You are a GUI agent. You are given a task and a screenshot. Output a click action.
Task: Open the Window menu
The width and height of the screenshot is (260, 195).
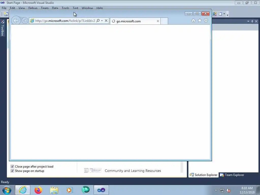pos(87,8)
